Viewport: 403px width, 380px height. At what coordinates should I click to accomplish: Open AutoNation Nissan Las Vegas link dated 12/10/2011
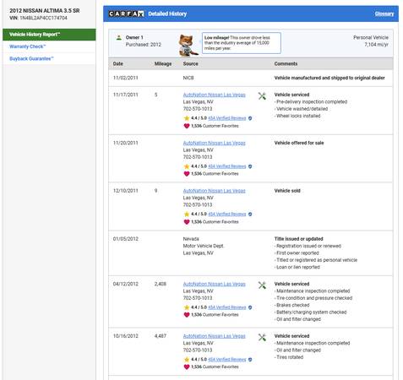coord(214,191)
